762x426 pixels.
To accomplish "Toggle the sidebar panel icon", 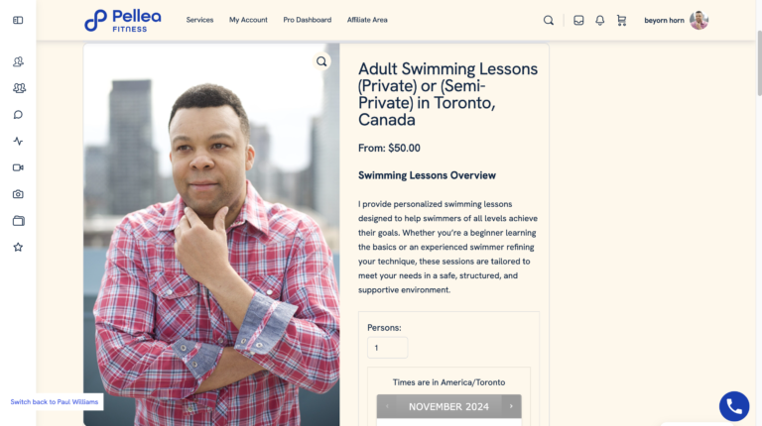I will pyautogui.click(x=18, y=20).
